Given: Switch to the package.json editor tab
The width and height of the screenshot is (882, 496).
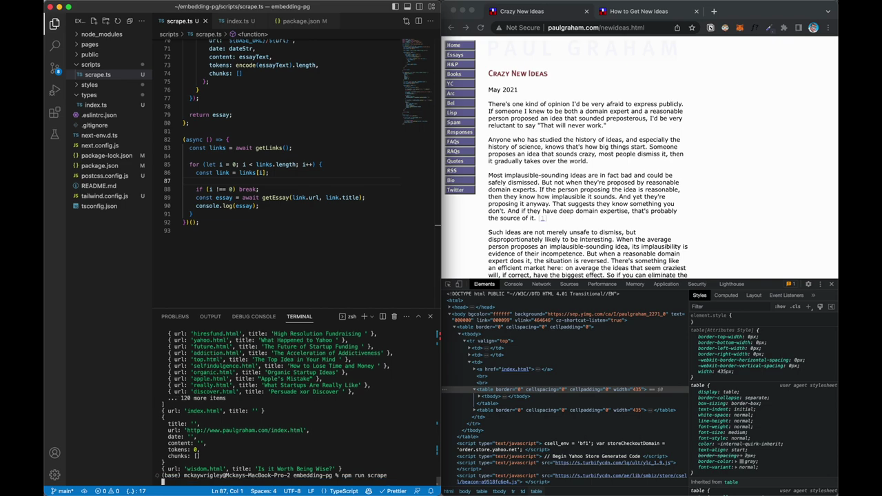Looking at the screenshot, I should point(300,21).
